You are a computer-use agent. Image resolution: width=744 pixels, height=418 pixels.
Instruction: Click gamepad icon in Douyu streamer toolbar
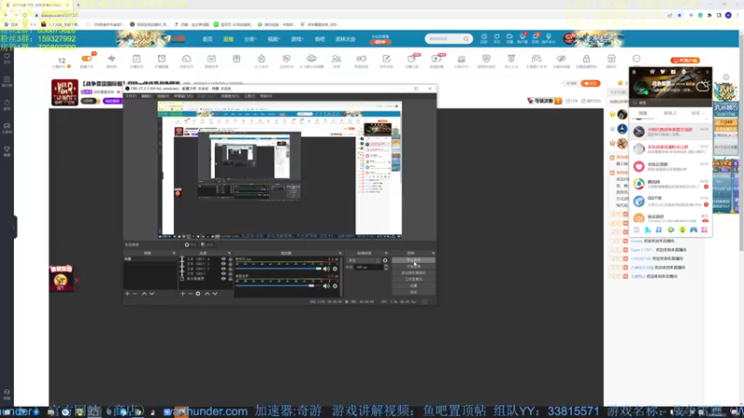(x=537, y=59)
